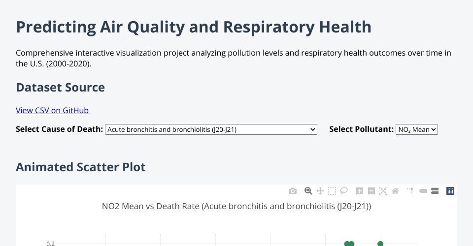Download plot as PNG camera icon
Screen dimensions: 473x246
(x=293, y=191)
